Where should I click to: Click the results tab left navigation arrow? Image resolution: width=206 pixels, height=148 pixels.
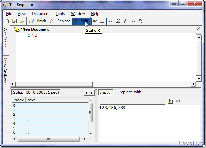coord(86,93)
